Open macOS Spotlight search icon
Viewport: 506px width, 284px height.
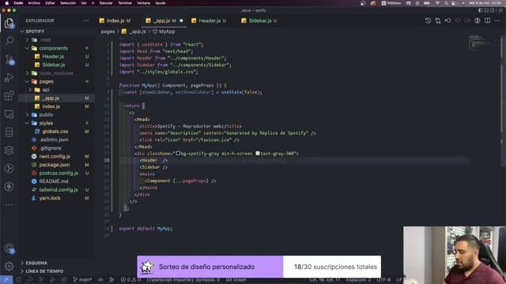[x=446, y=3]
